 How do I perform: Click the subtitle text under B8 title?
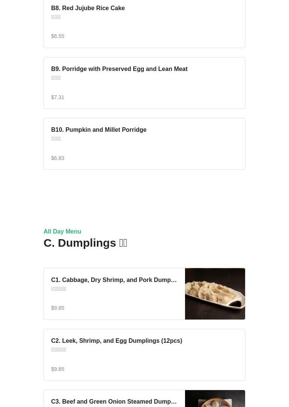(x=56, y=17)
